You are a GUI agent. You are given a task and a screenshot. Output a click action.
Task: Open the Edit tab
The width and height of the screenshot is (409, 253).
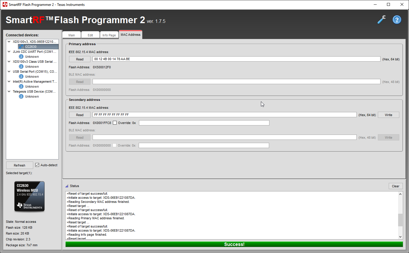90,35
